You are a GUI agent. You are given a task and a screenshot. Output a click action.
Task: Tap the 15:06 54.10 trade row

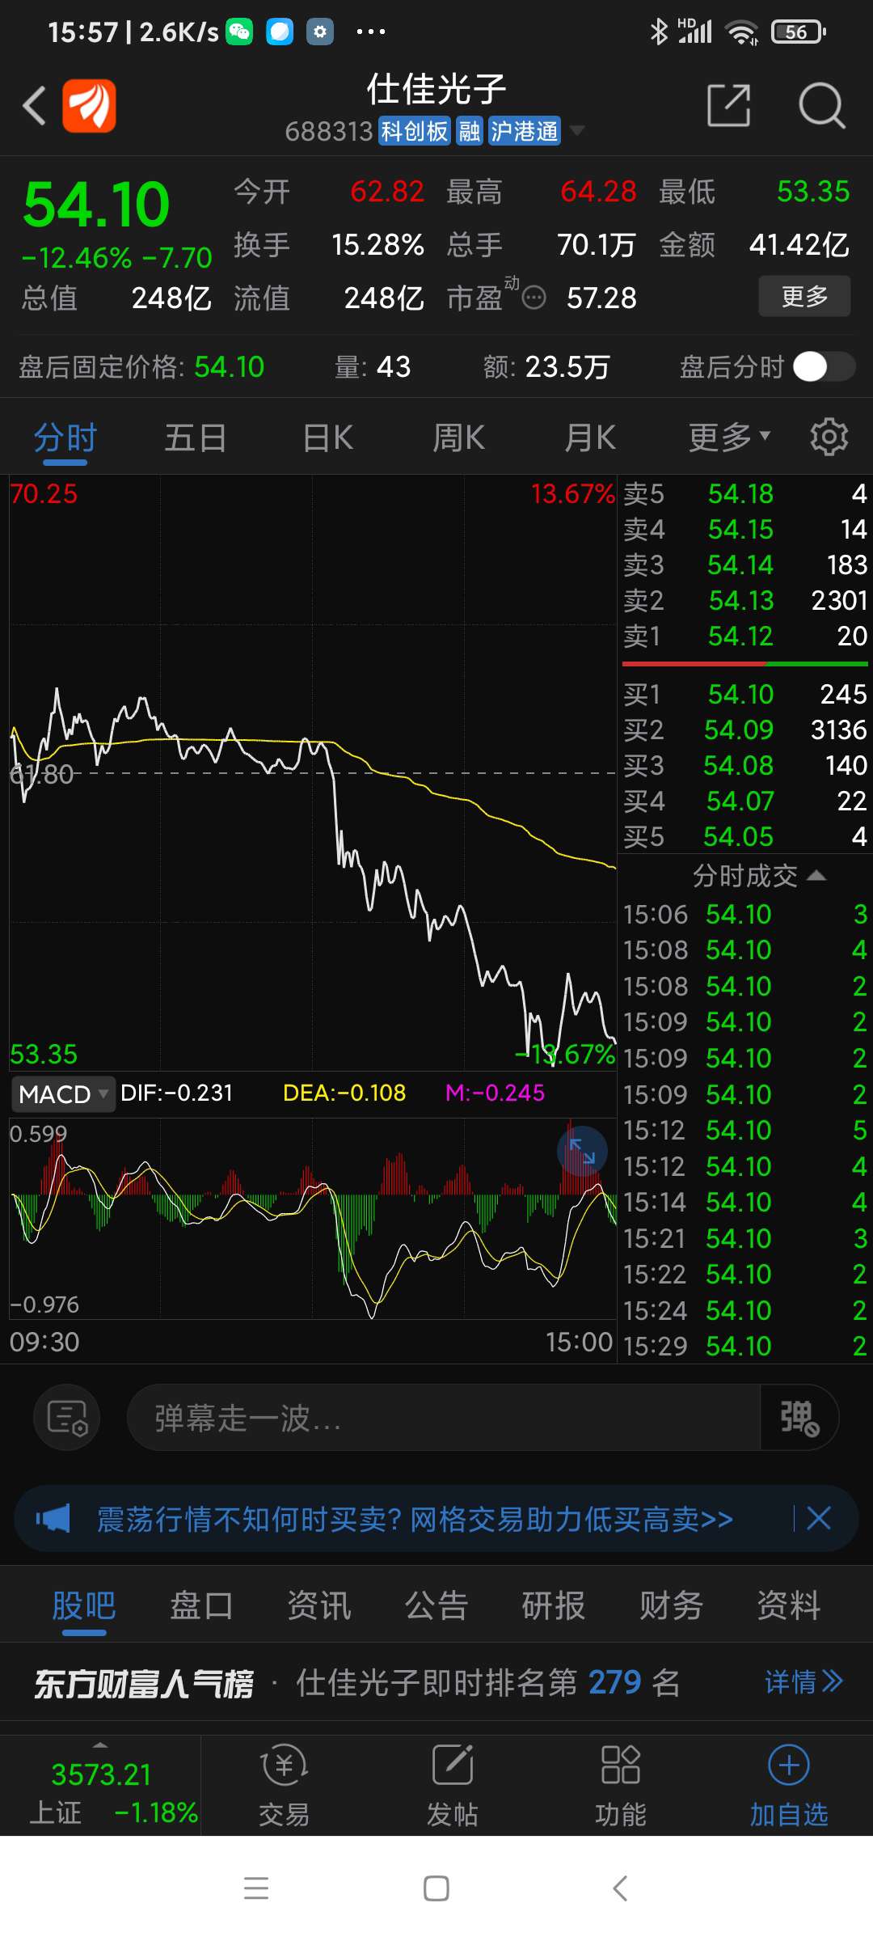pyautogui.click(x=744, y=914)
